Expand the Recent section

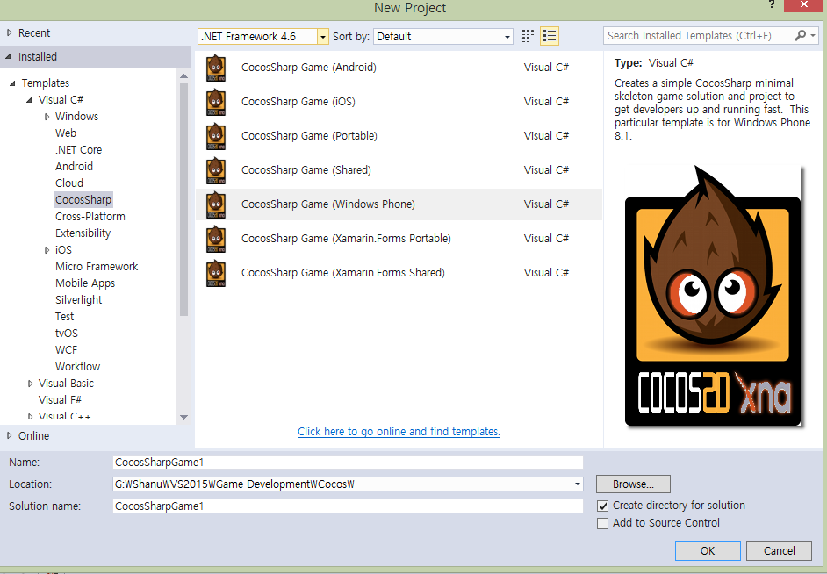(9, 32)
